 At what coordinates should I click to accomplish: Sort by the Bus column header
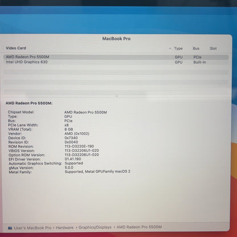click(196, 48)
